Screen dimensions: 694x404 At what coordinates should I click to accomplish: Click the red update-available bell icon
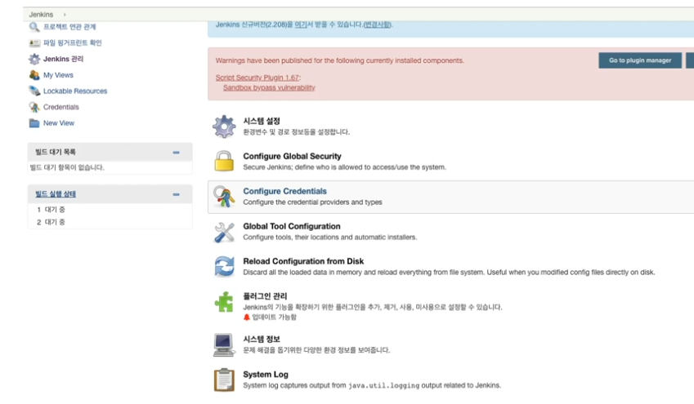(247, 317)
